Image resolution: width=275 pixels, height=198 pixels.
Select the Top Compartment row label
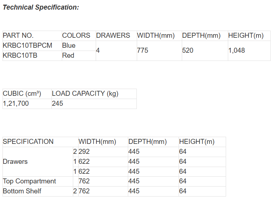tap(29, 181)
